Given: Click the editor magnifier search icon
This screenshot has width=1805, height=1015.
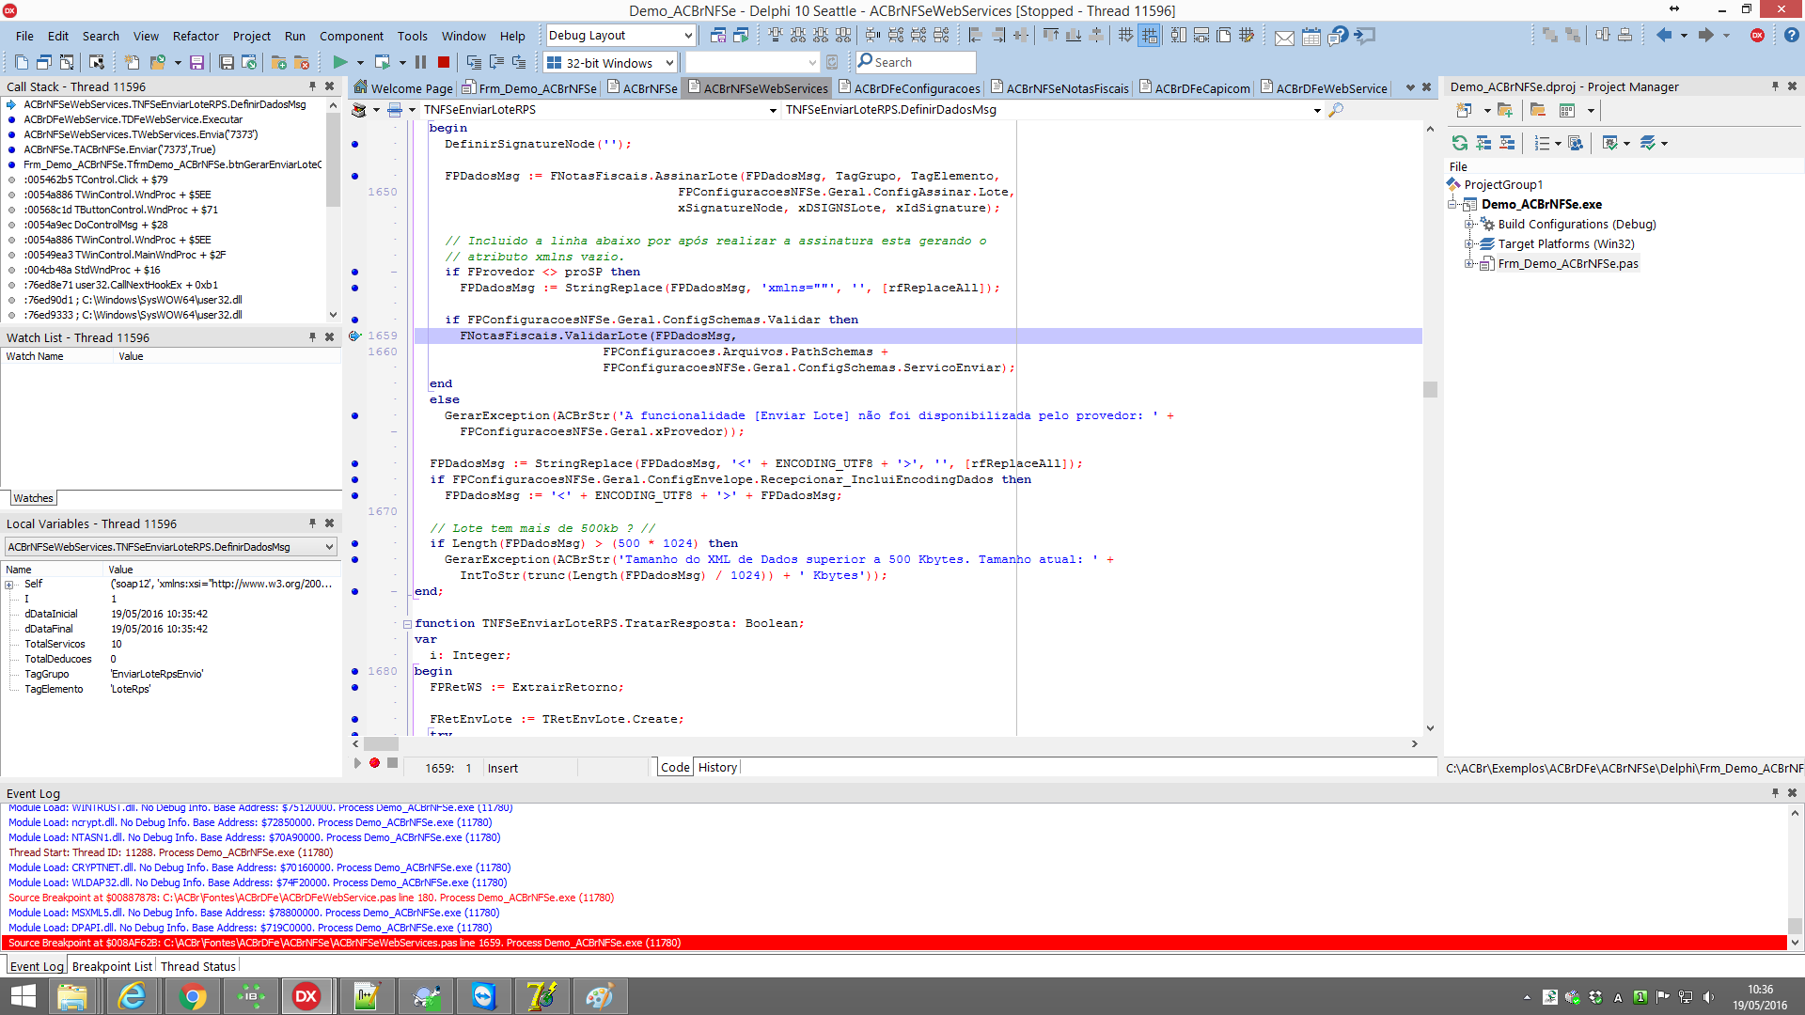Looking at the screenshot, I should pos(1336,110).
